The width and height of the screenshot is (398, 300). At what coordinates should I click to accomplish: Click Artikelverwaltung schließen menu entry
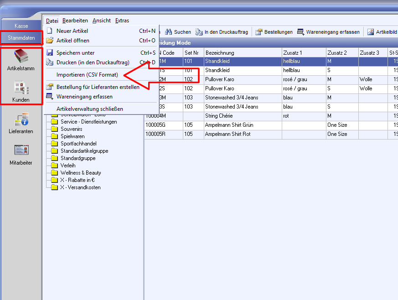89,109
